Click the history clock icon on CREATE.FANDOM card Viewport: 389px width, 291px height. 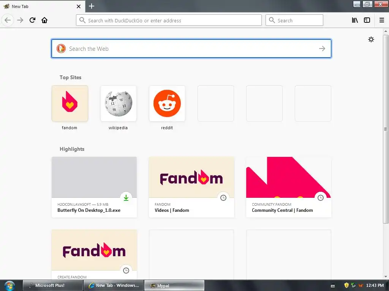tap(126, 271)
